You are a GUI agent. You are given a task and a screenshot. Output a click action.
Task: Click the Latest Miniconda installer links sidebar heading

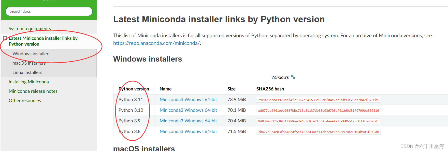[43, 41]
